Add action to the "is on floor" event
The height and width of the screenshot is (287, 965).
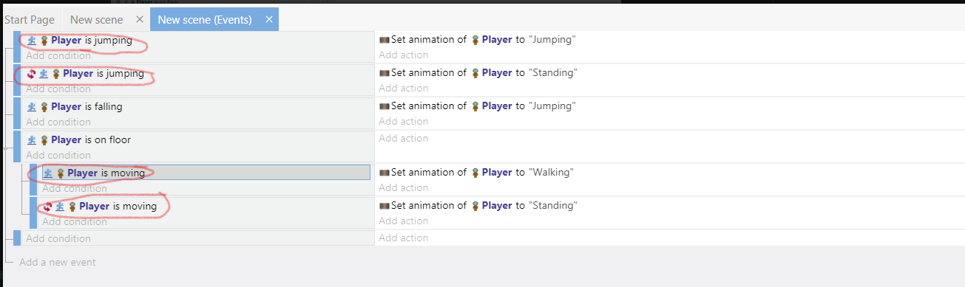(x=404, y=138)
